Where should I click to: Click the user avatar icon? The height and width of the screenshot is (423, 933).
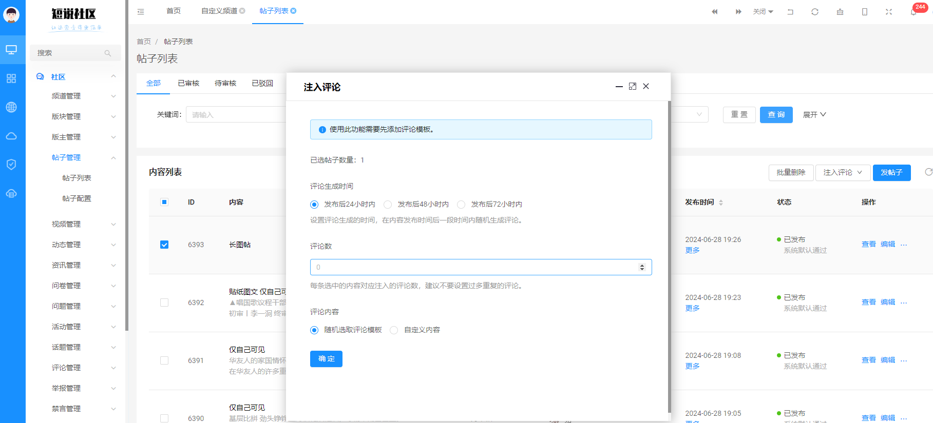pyautogui.click(x=11, y=14)
